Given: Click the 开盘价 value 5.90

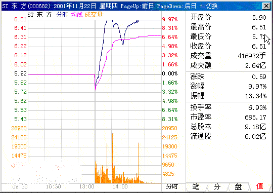Looking at the screenshot, I should (x=259, y=17).
